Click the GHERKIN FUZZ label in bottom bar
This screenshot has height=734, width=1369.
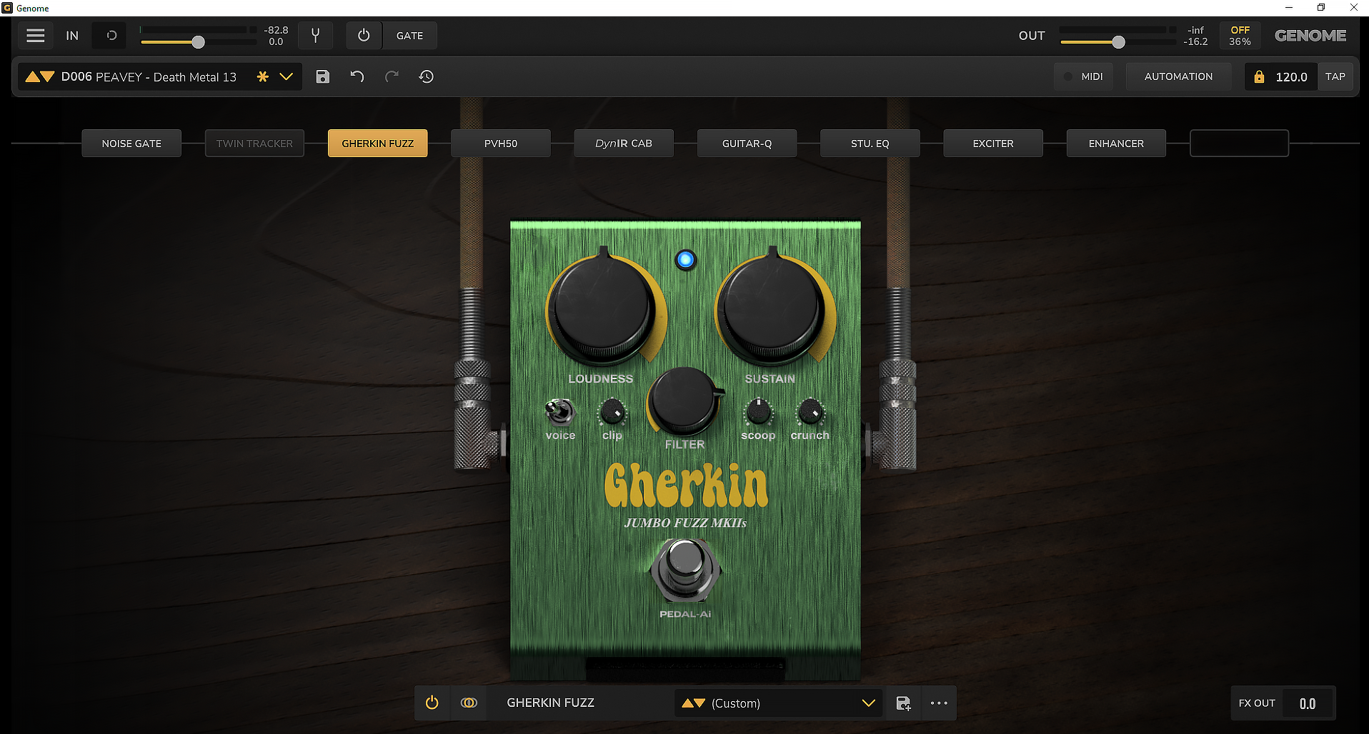coord(550,703)
